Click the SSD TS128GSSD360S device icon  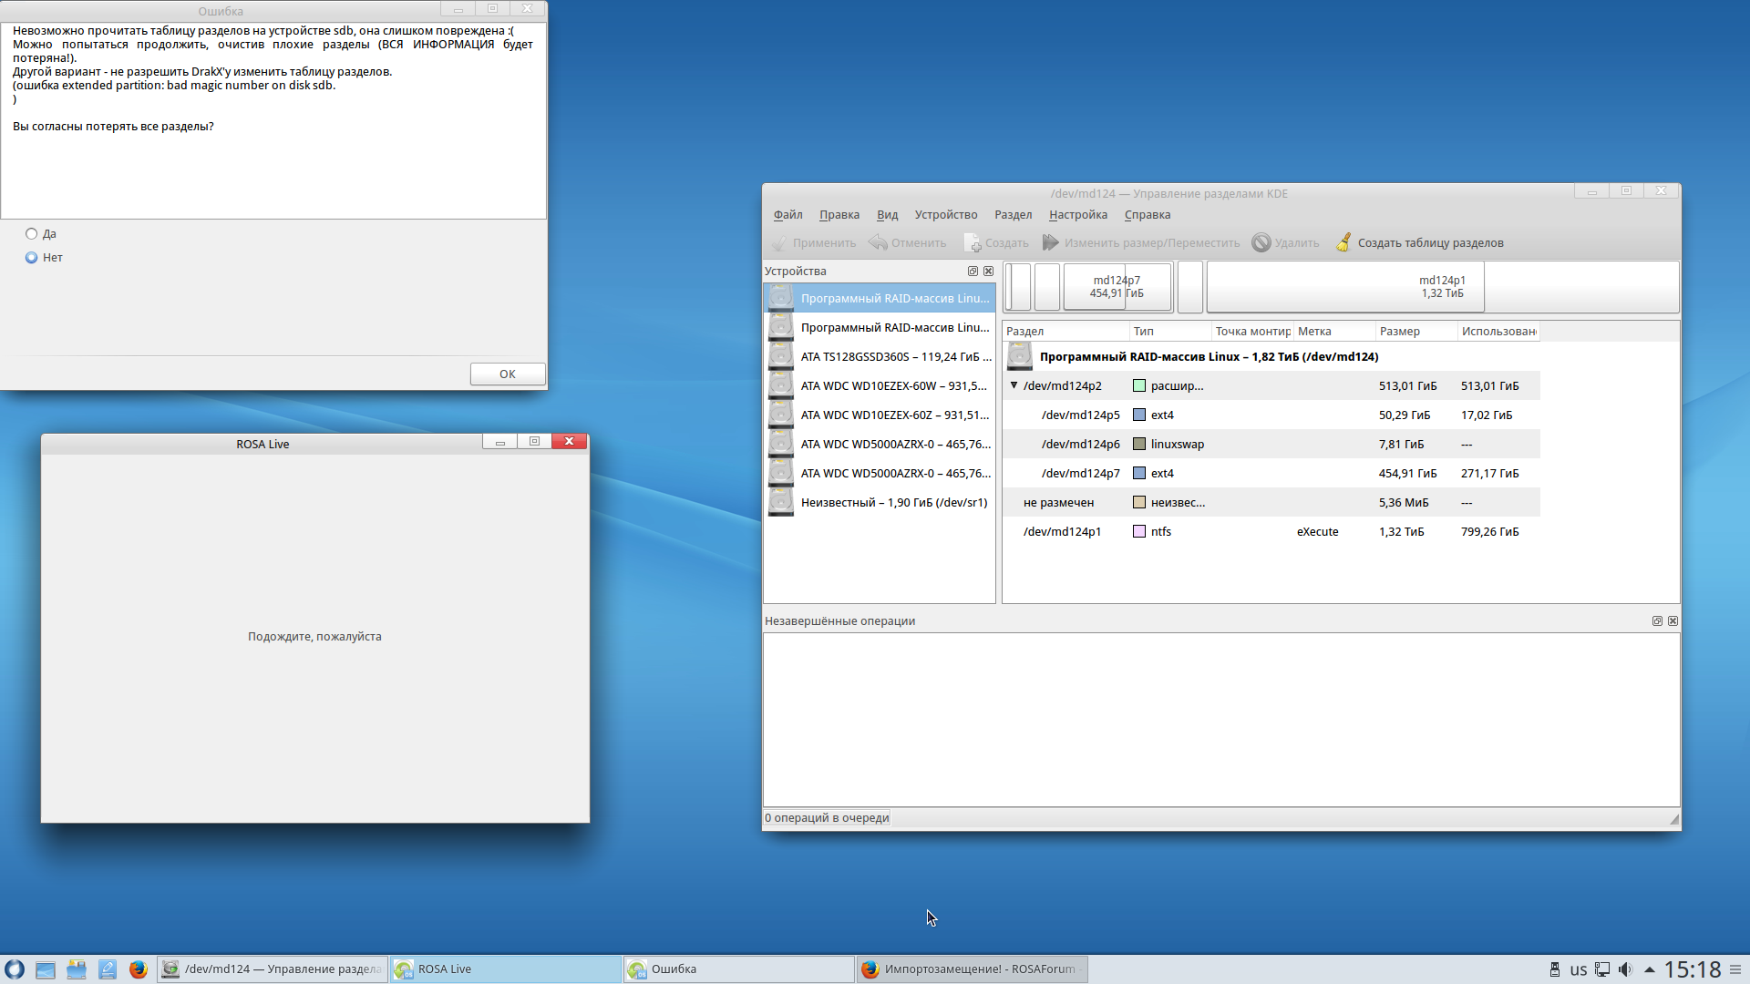(x=780, y=356)
